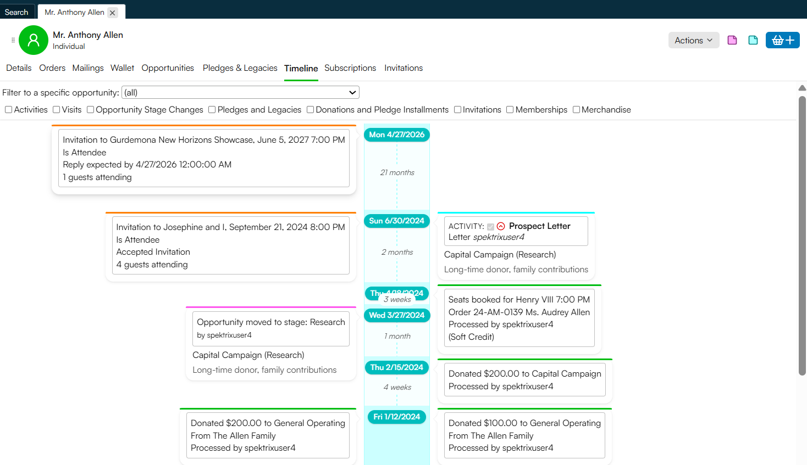Viewport: 807px width, 465px height.
Task: Open the teal note document icon
Action: [753, 40]
